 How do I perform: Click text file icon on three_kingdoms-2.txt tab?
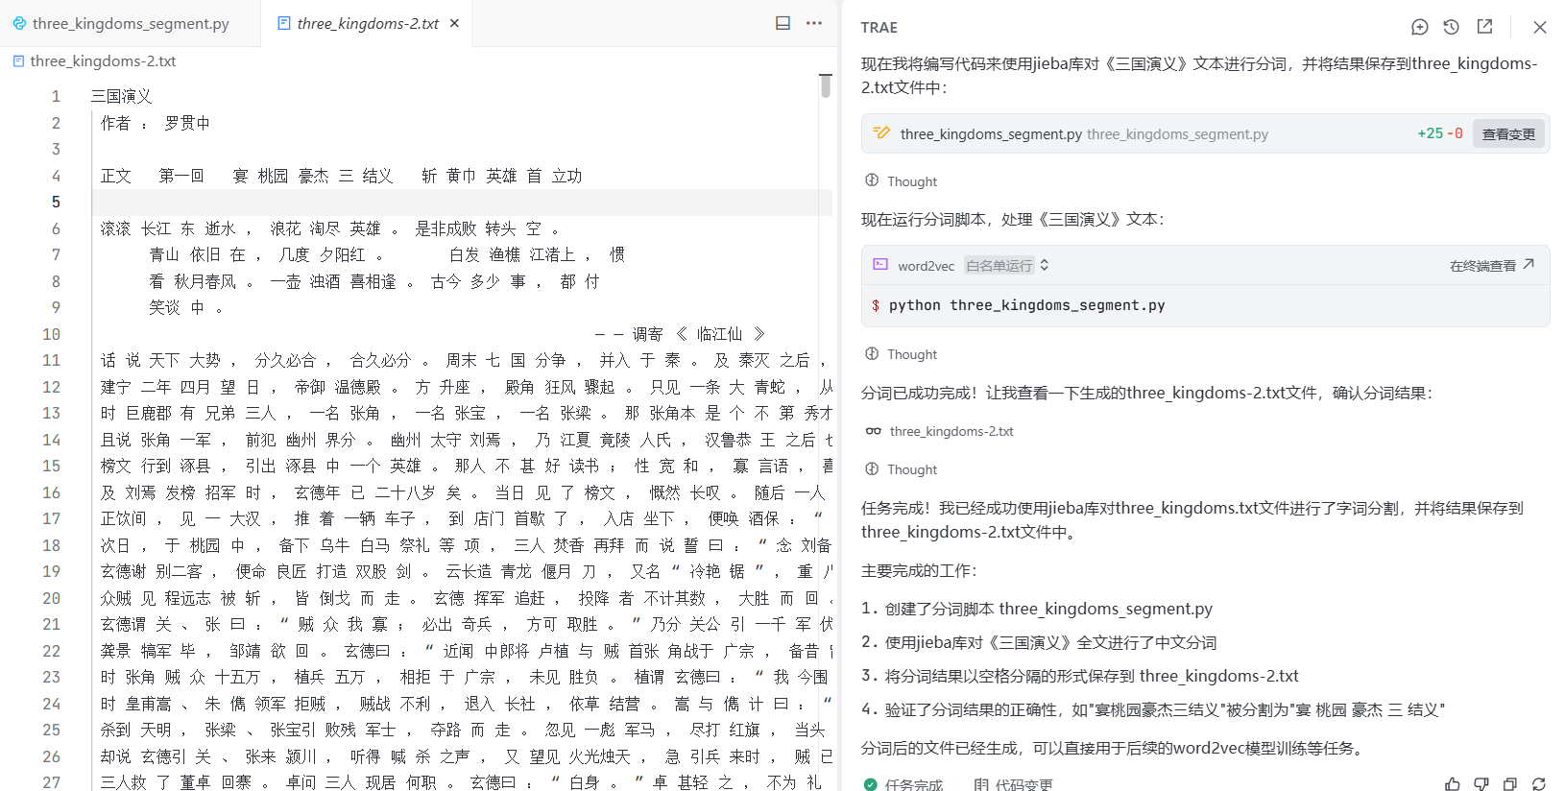(x=284, y=23)
